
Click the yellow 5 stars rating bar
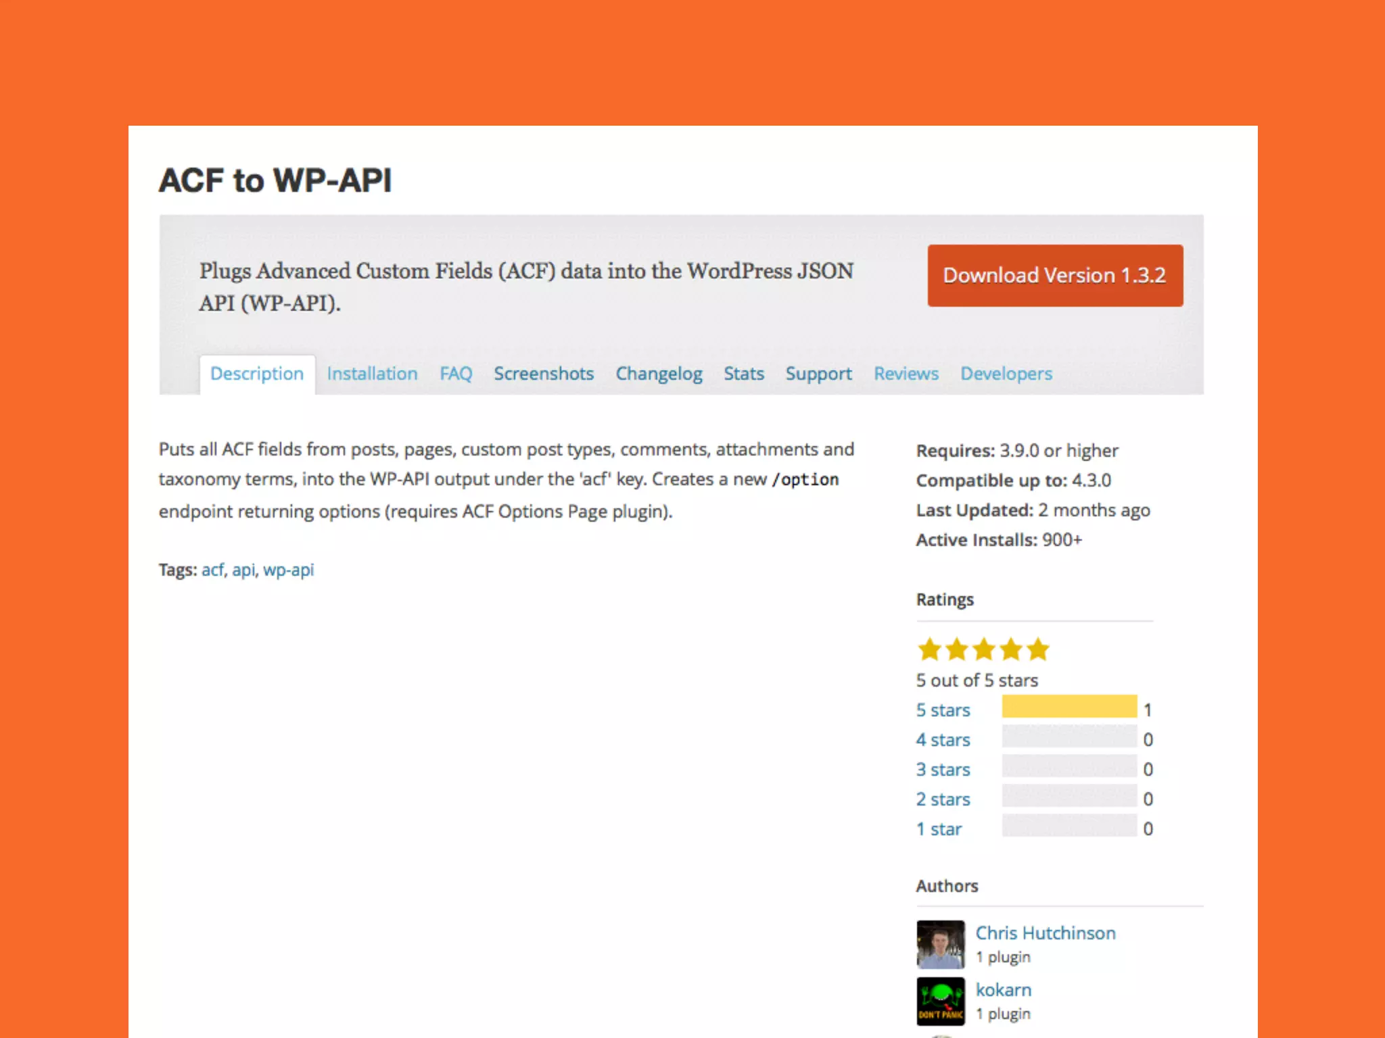[1069, 707]
